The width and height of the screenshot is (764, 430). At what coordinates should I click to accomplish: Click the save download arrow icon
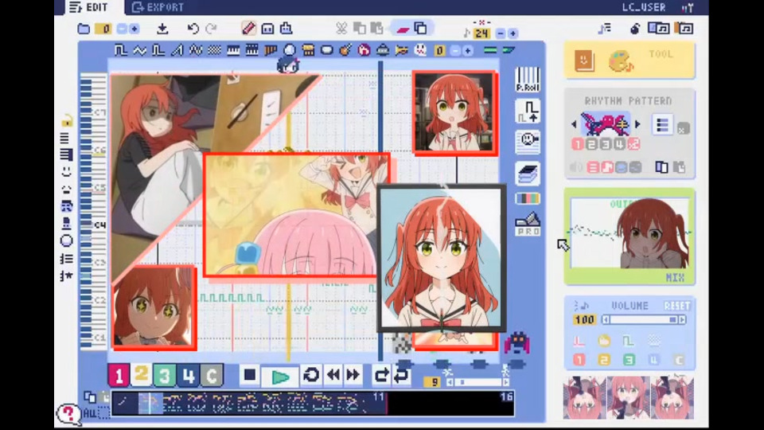click(x=162, y=29)
